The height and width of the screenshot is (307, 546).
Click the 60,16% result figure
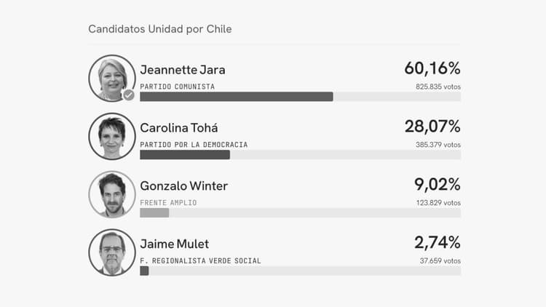[432, 68]
